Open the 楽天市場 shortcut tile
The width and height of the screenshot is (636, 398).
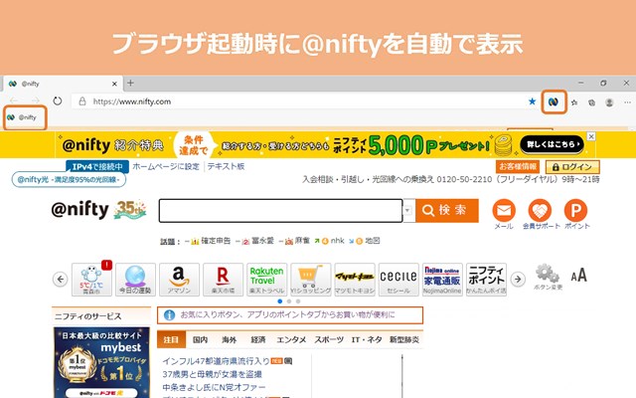[x=223, y=280]
